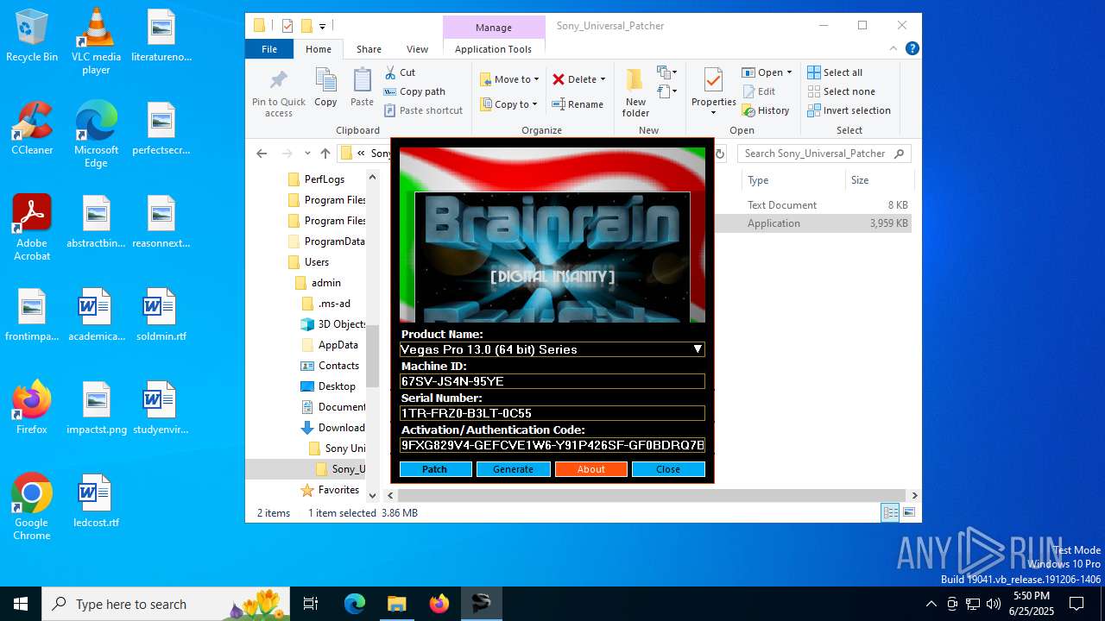Open the About button in the keygen
The image size is (1105, 621).
tap(590, 469)
